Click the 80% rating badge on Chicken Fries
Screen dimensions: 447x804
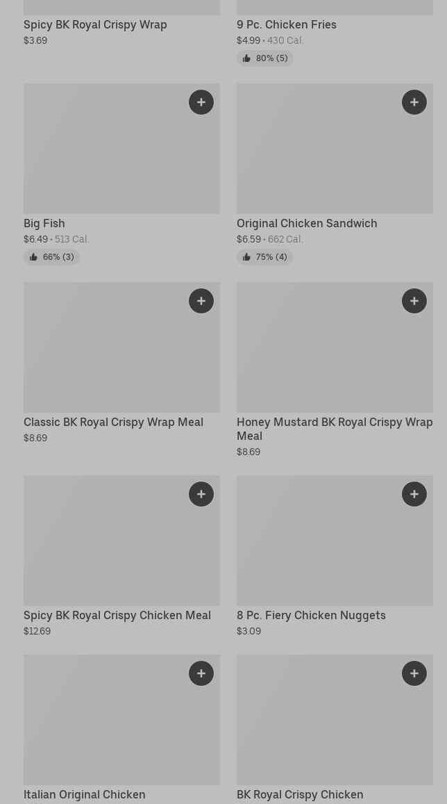(x=265, y=58)
